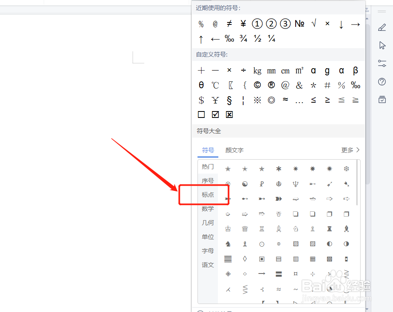Select the 单位 symbol category

208,237
